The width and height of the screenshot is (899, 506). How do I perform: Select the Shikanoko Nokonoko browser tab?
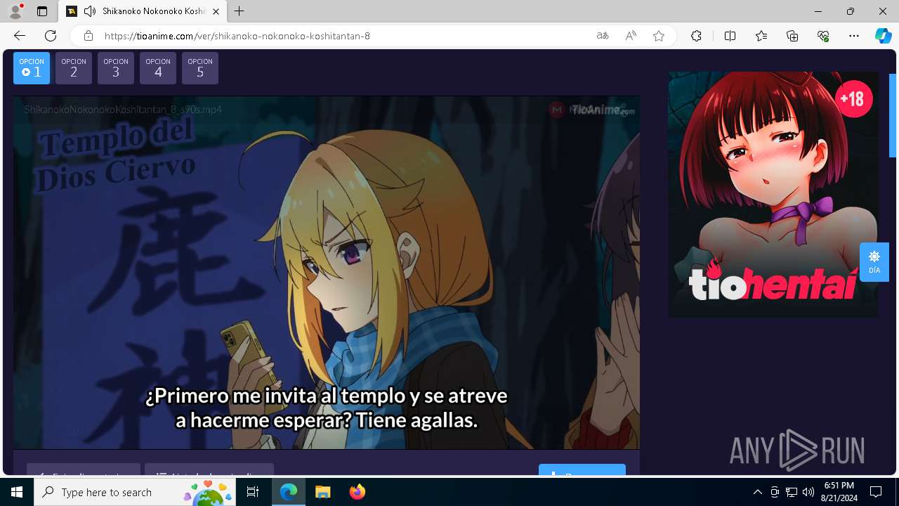tap(143, 11)
